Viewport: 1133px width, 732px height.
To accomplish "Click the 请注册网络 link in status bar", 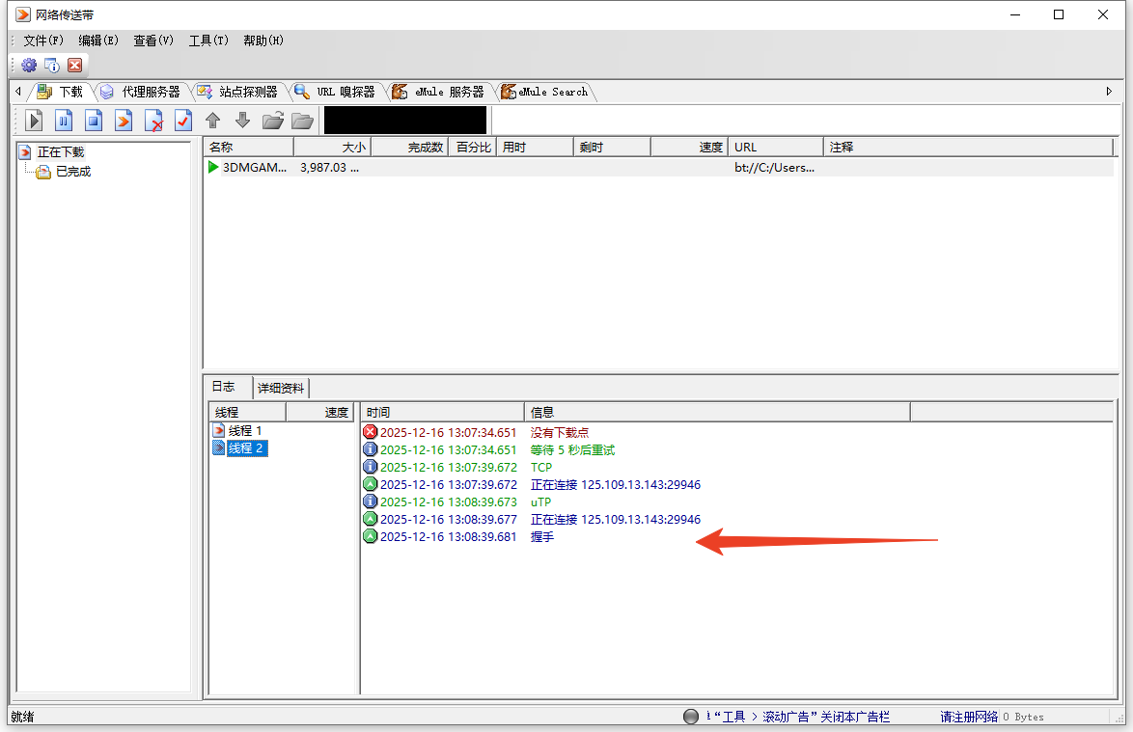I will coord(969,717).
